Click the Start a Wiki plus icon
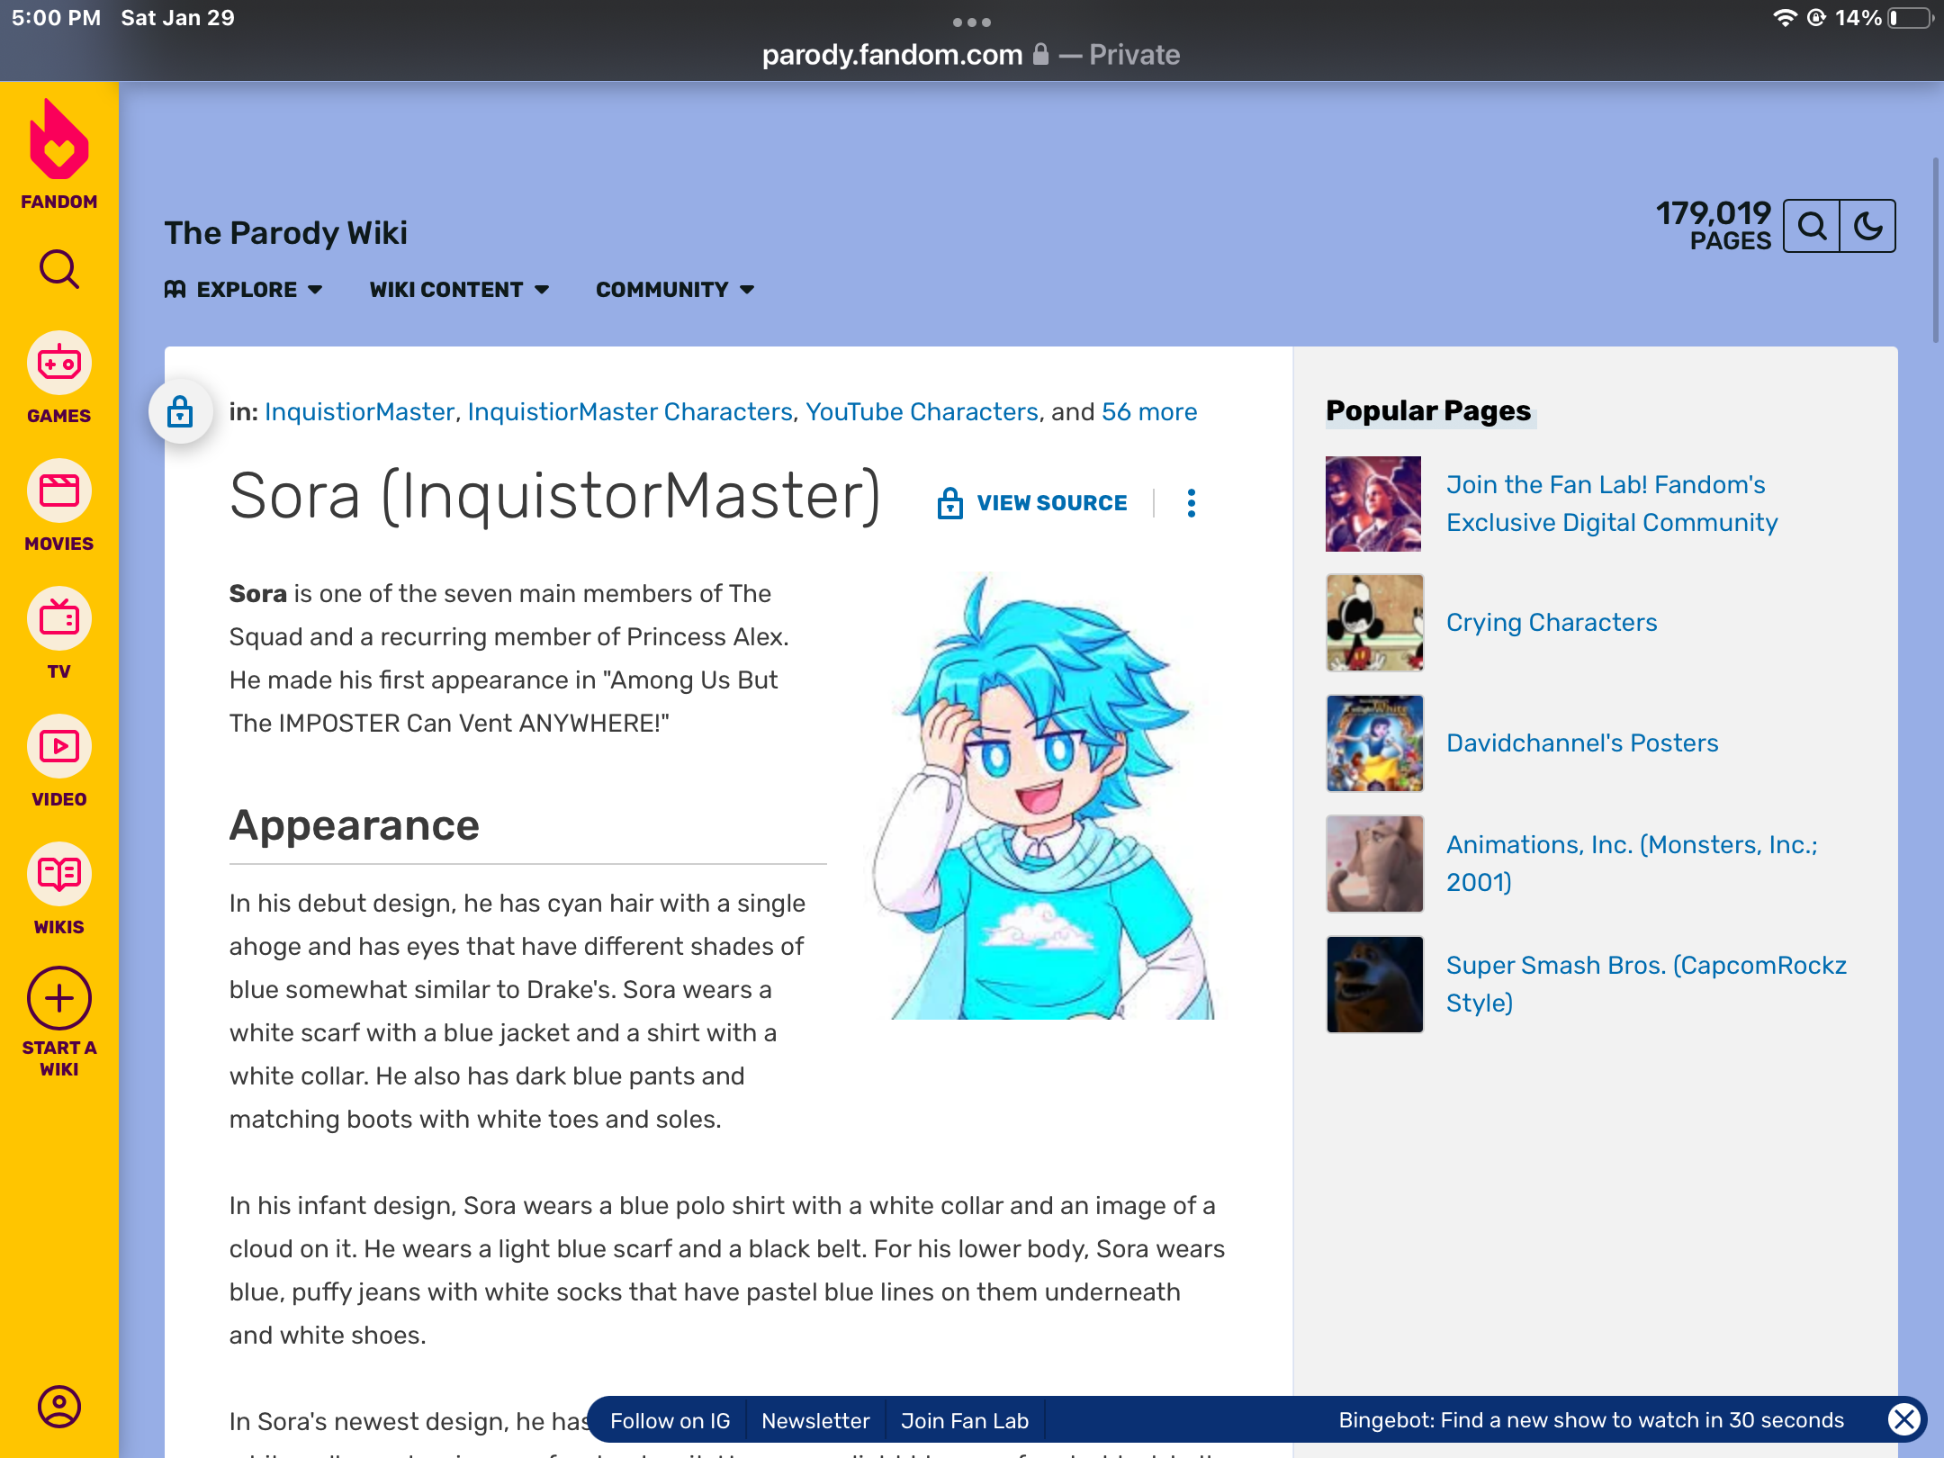1944x1458 pixels. [x=58, y=999]
